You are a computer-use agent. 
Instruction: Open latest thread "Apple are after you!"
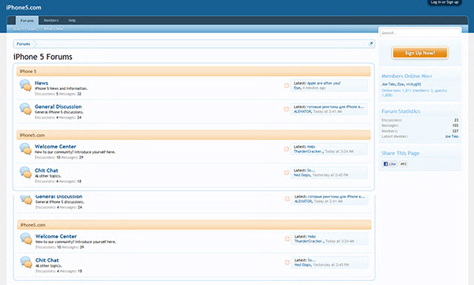point(324,83)
